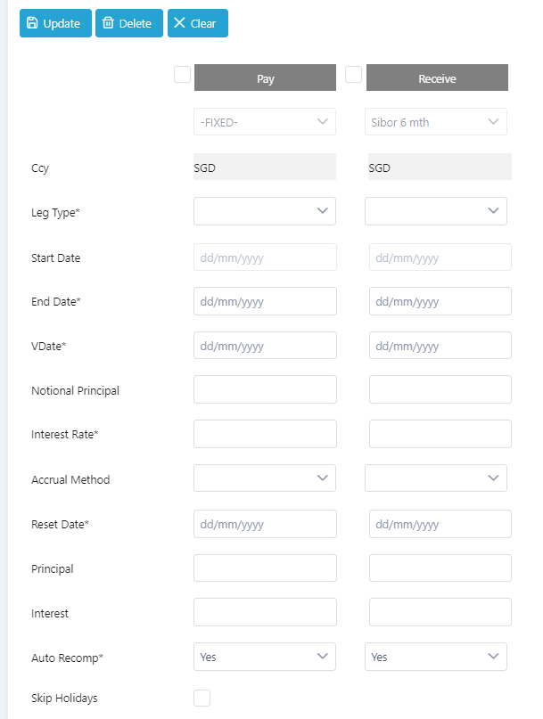The width and height of the screenshot is (543, 719).
Task: Select the Receive column header
Action: point(438,78)
